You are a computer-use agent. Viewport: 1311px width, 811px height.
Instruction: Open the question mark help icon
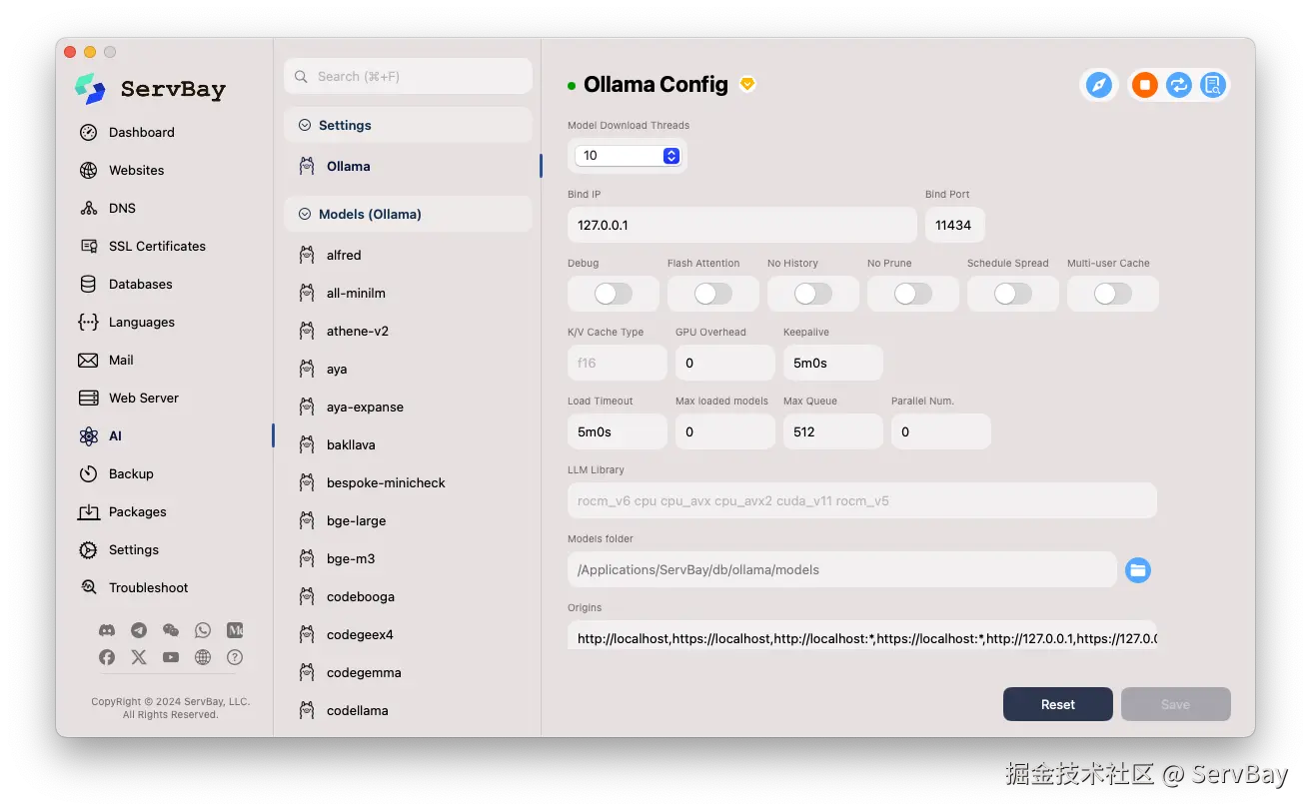coord(235,657)
